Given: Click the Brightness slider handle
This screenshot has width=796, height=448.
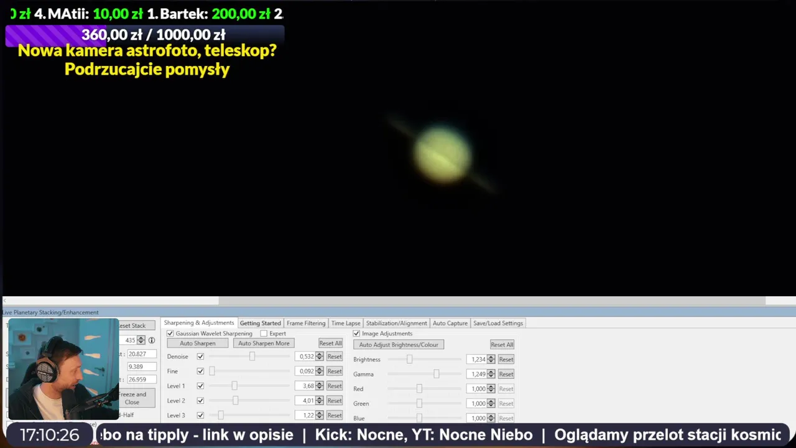Looking at the screenshot, I should (409, 360).
